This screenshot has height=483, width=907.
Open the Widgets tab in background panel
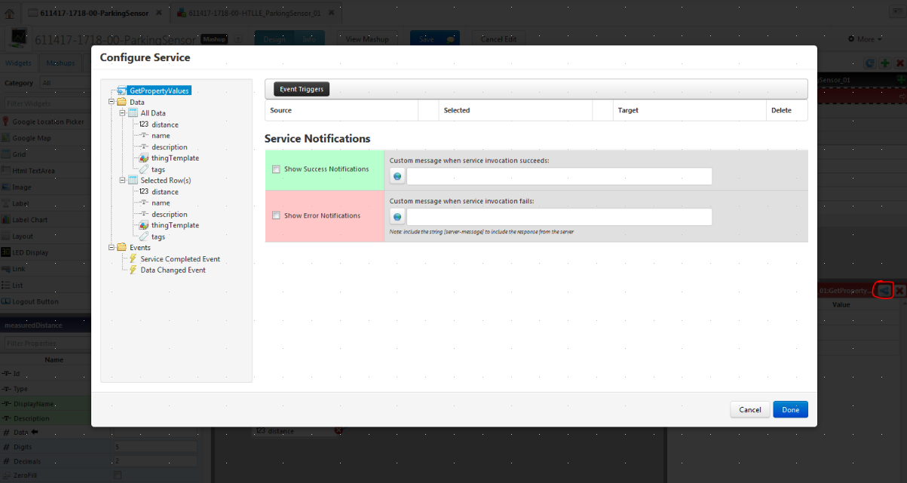coord(18,63)
